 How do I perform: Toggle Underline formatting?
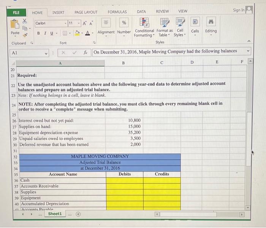click(x=52, y=33)
